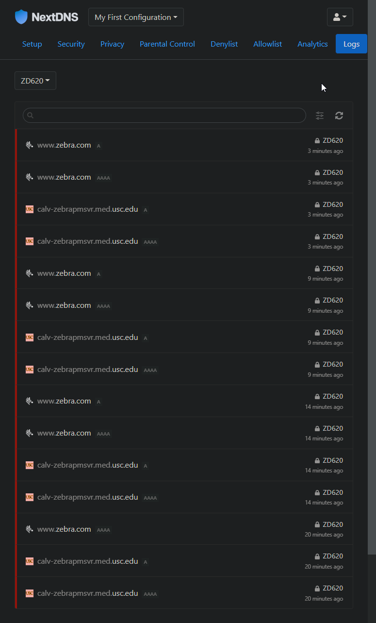Click the USC favicon on third log entry
This screenshot has width=376, height=623.
pos(30,209)
